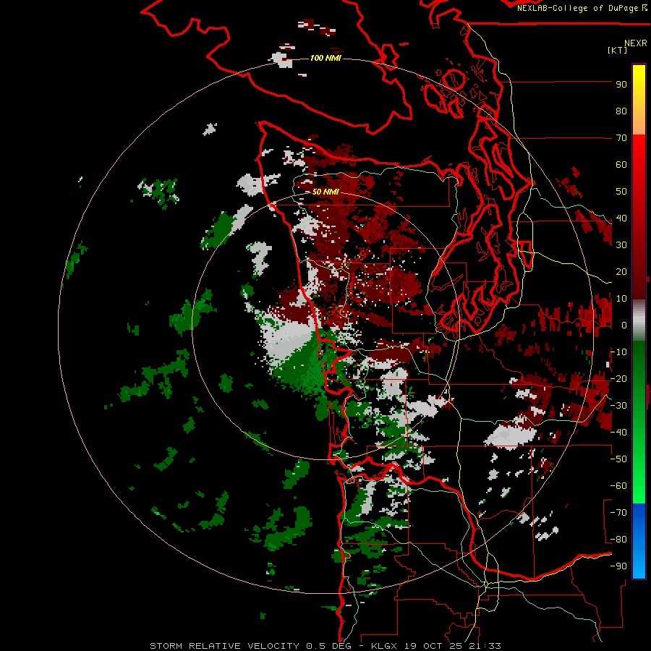Click the -30 value on the scale
The image size is (651, 651).
(x=618, y=406)
